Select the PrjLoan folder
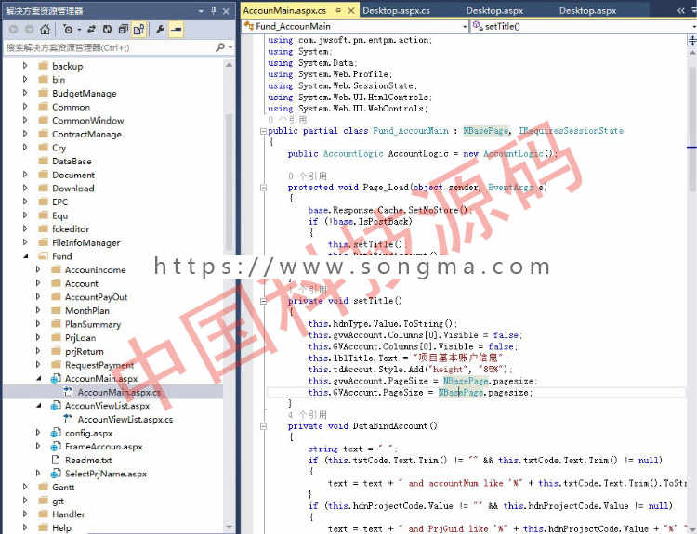The width and height of the screenshot is (697, 534). click(x=80, y=338)
